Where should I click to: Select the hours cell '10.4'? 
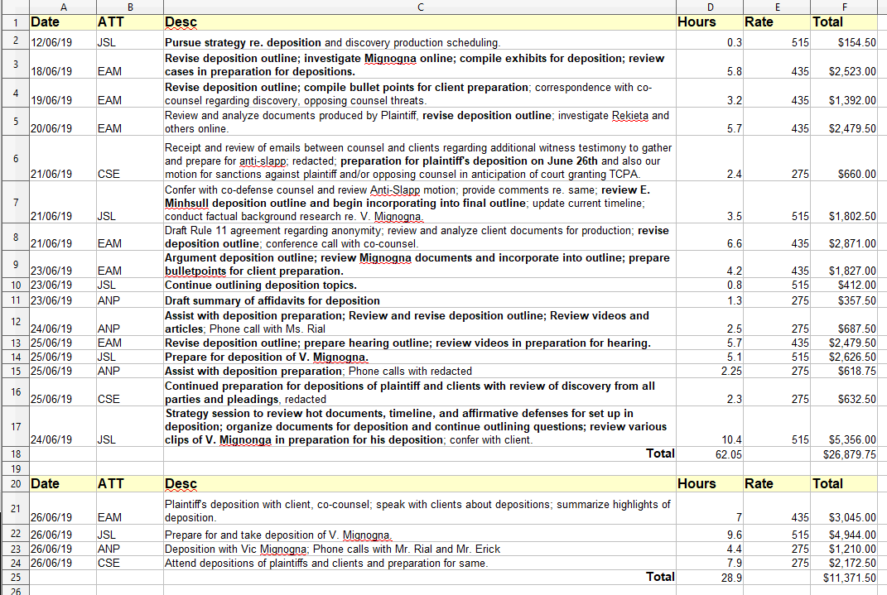point(710,427)
